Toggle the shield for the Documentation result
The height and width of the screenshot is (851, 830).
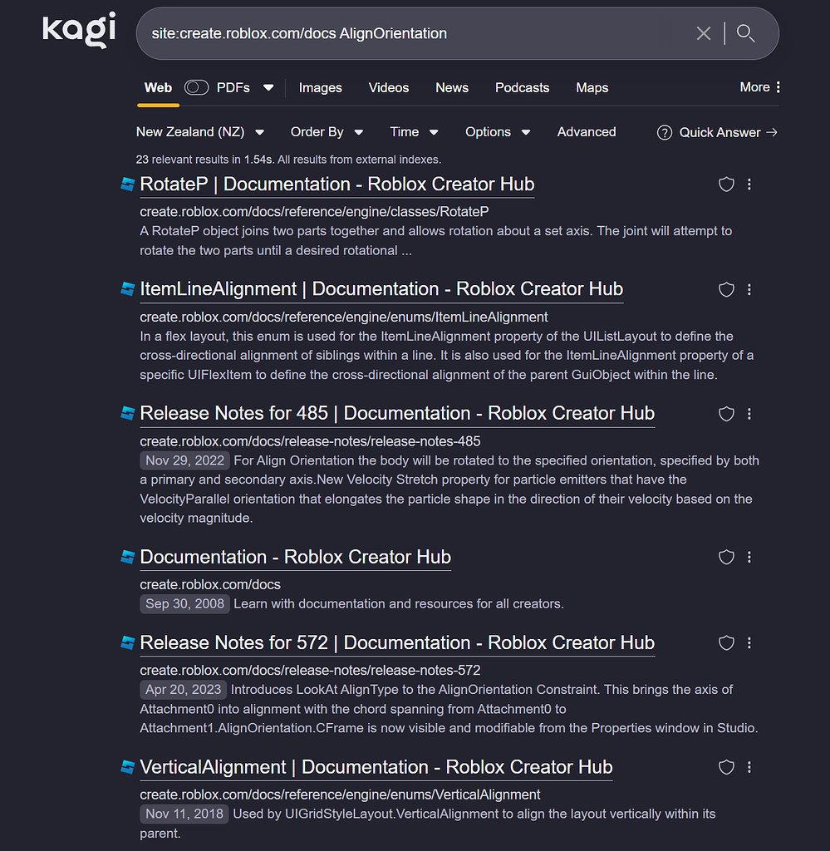[726, 558]
